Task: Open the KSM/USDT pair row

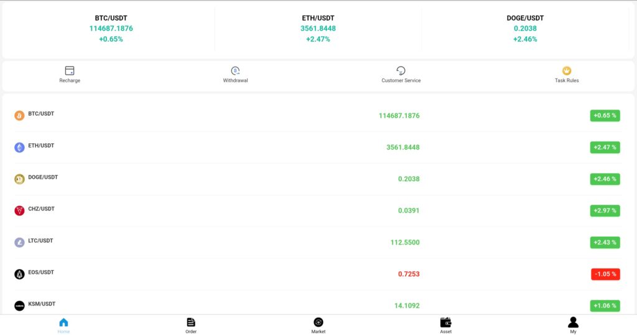Action: [x=318, y=304]
